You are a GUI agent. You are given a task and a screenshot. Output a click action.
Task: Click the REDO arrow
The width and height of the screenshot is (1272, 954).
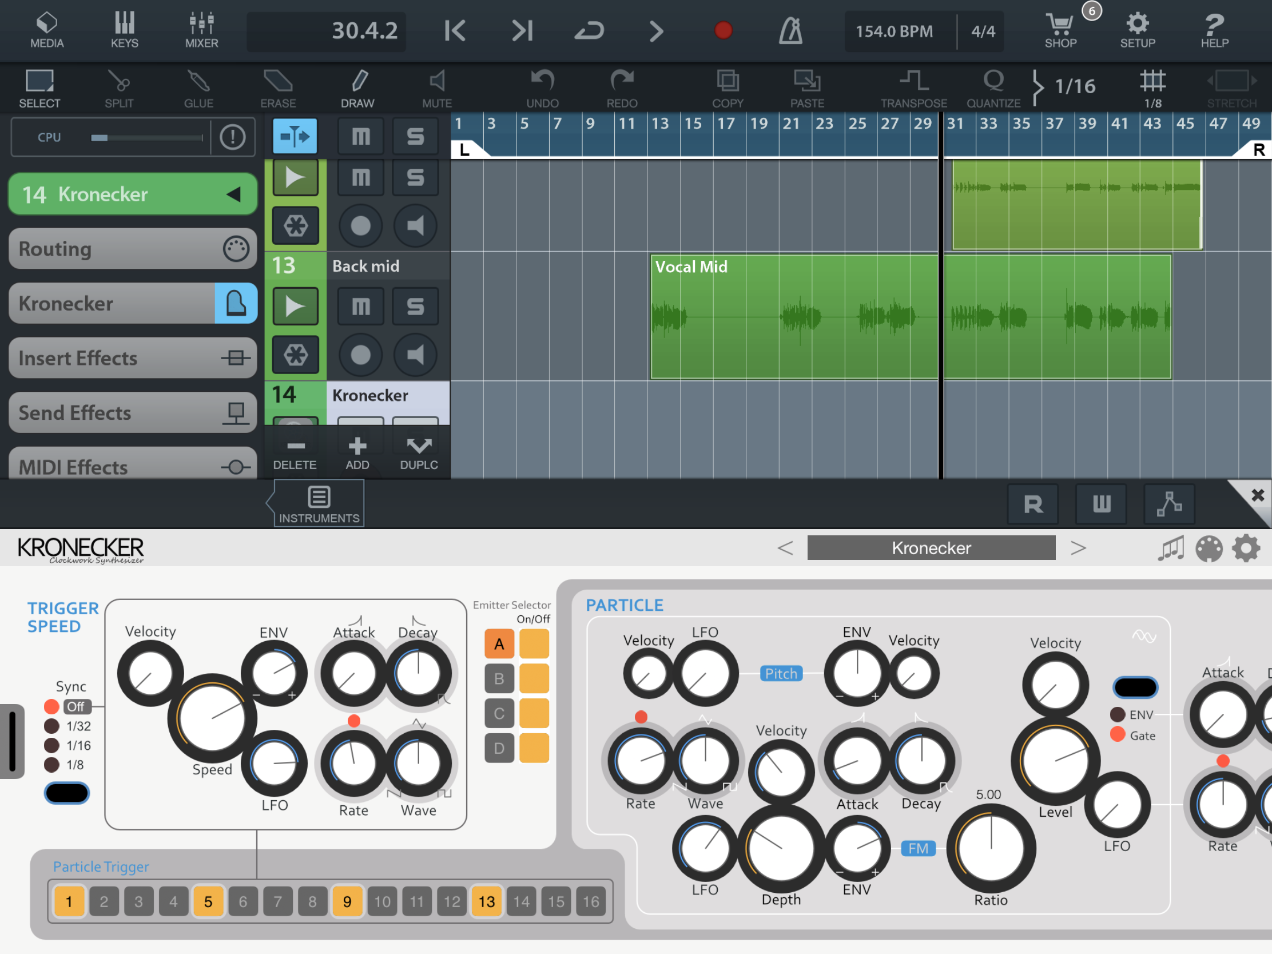[622, 89]
